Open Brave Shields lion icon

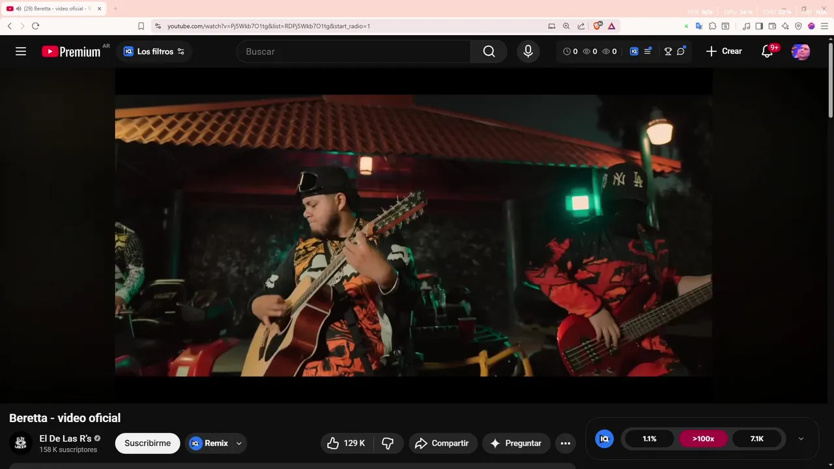[x=597, y=26]
